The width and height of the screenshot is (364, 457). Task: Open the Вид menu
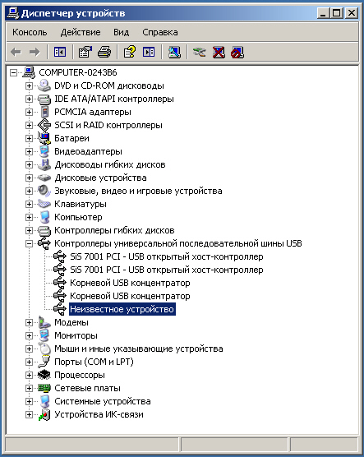[x=122, y=32]
